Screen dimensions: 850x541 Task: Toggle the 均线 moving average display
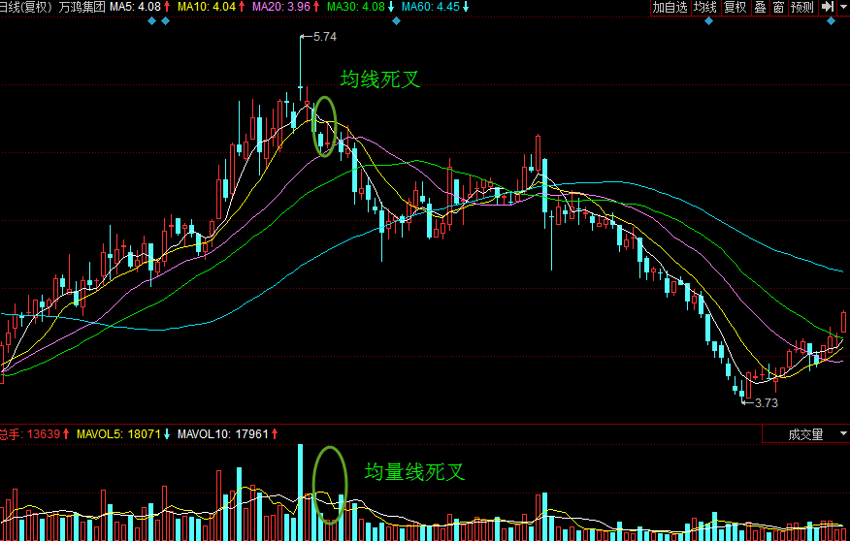(x=704, y=8)
